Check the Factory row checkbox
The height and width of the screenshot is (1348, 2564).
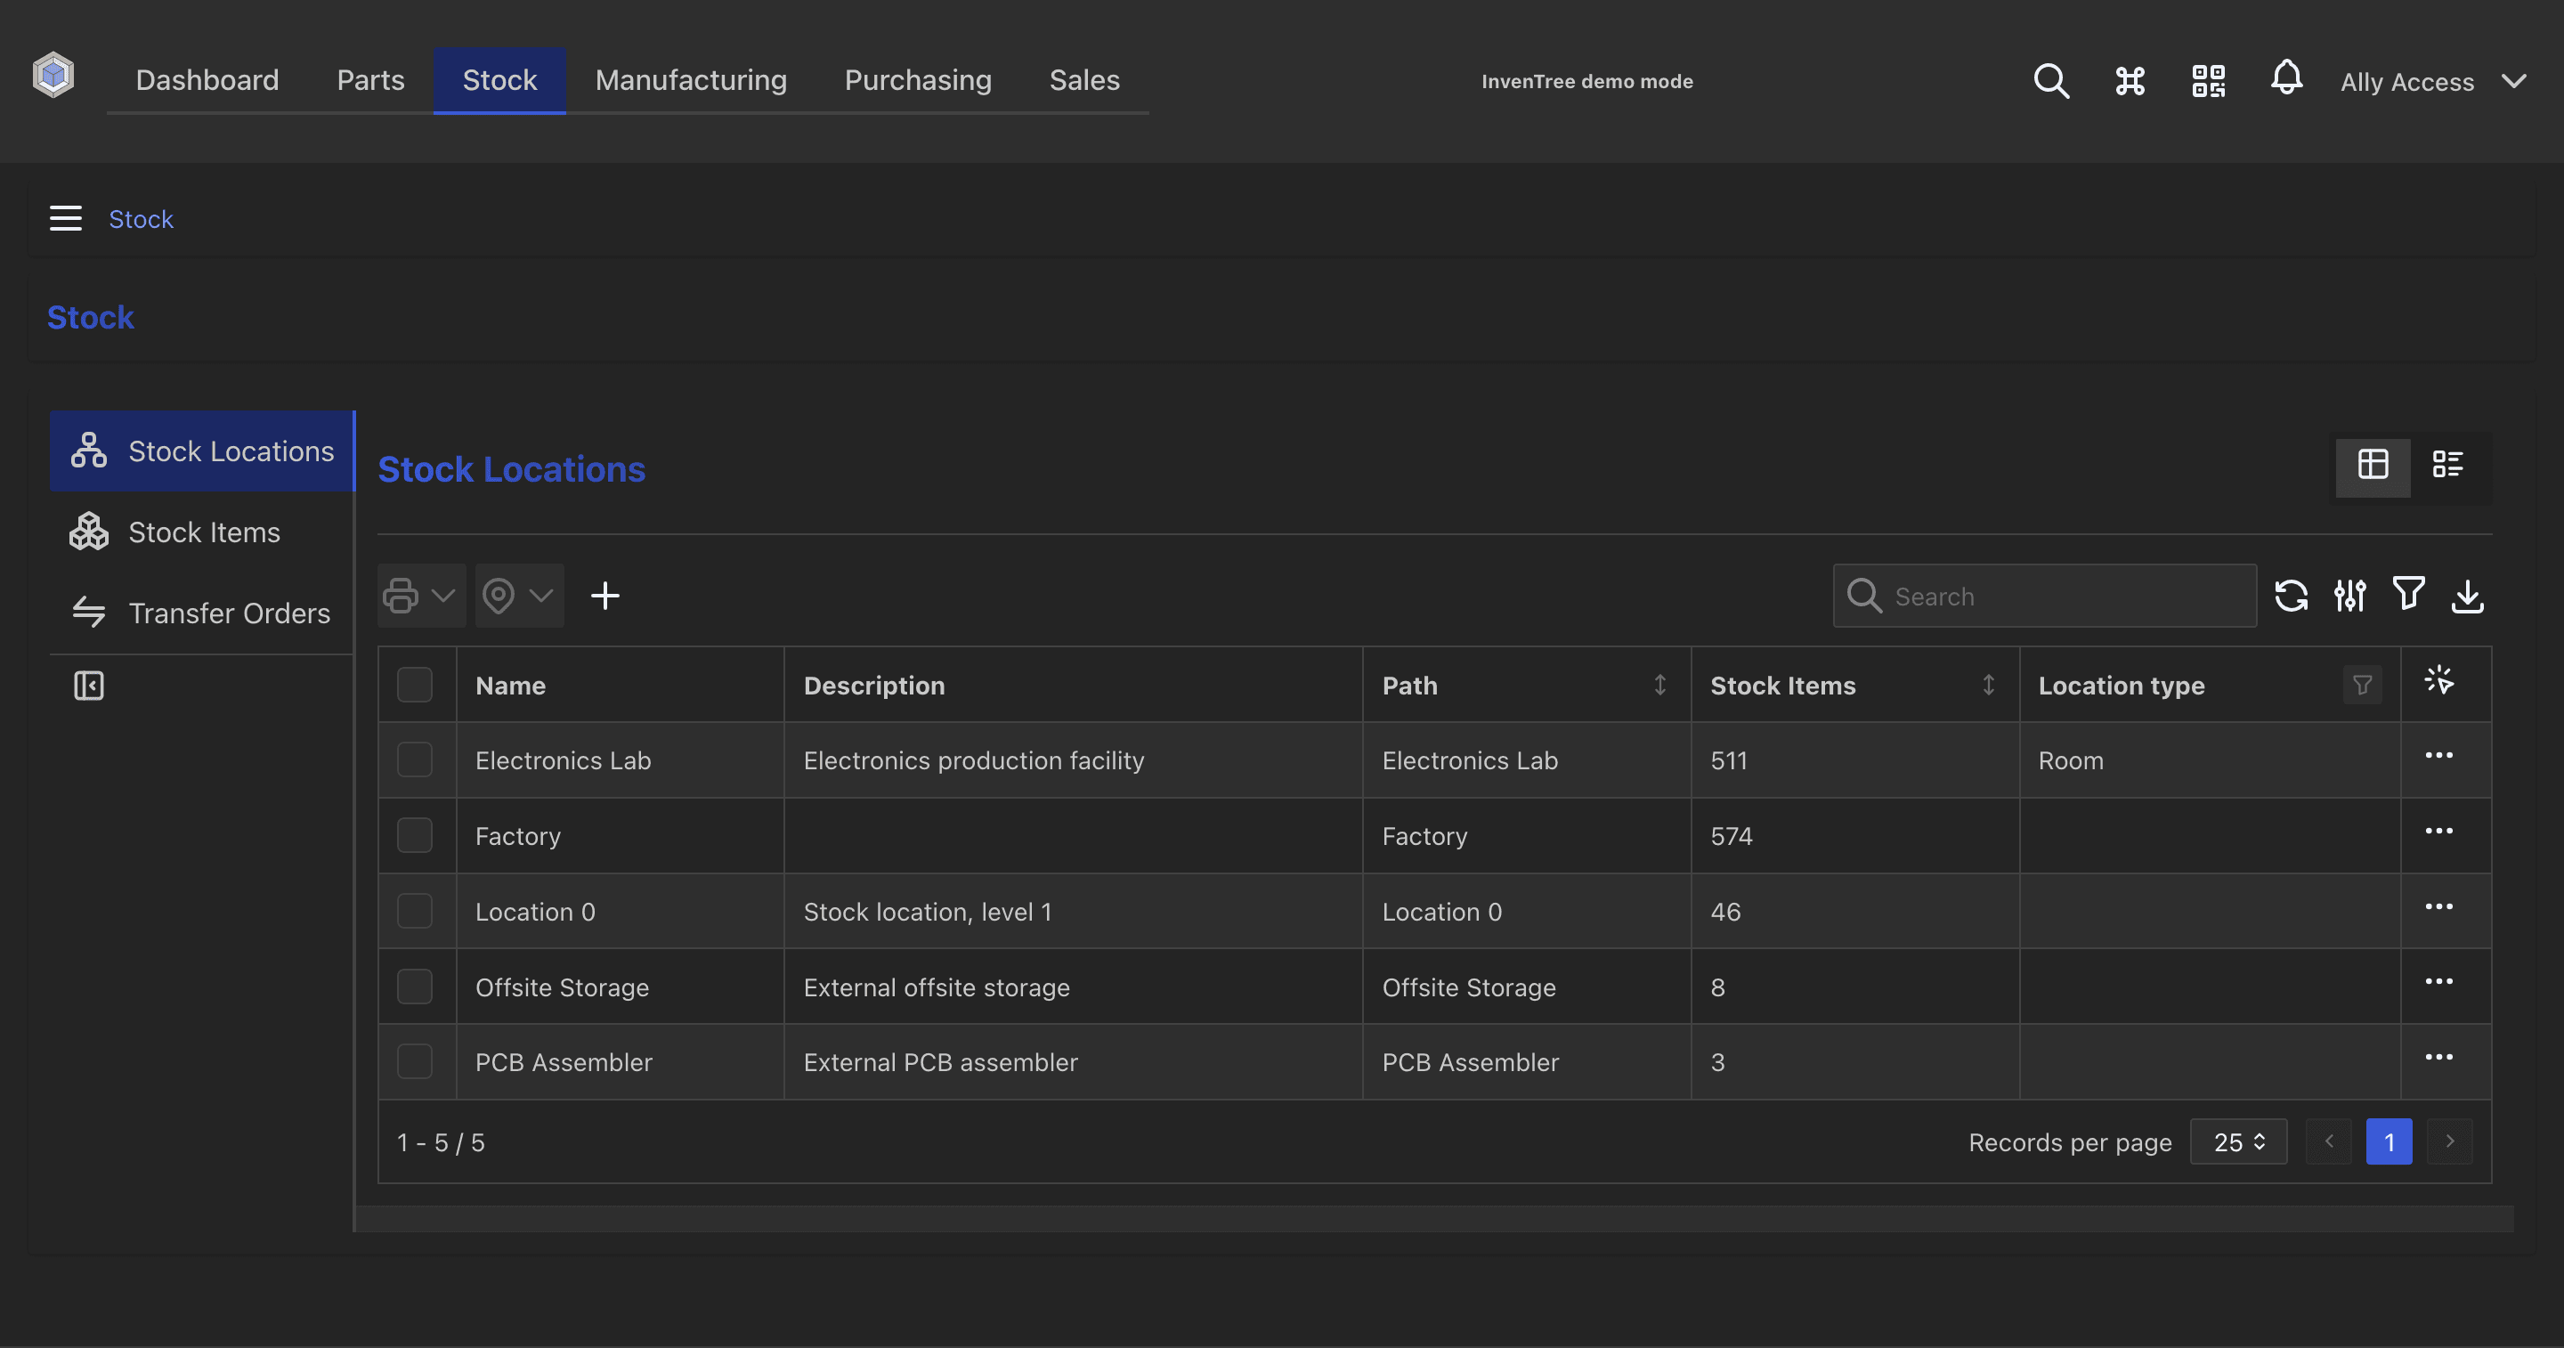point(415,835)
